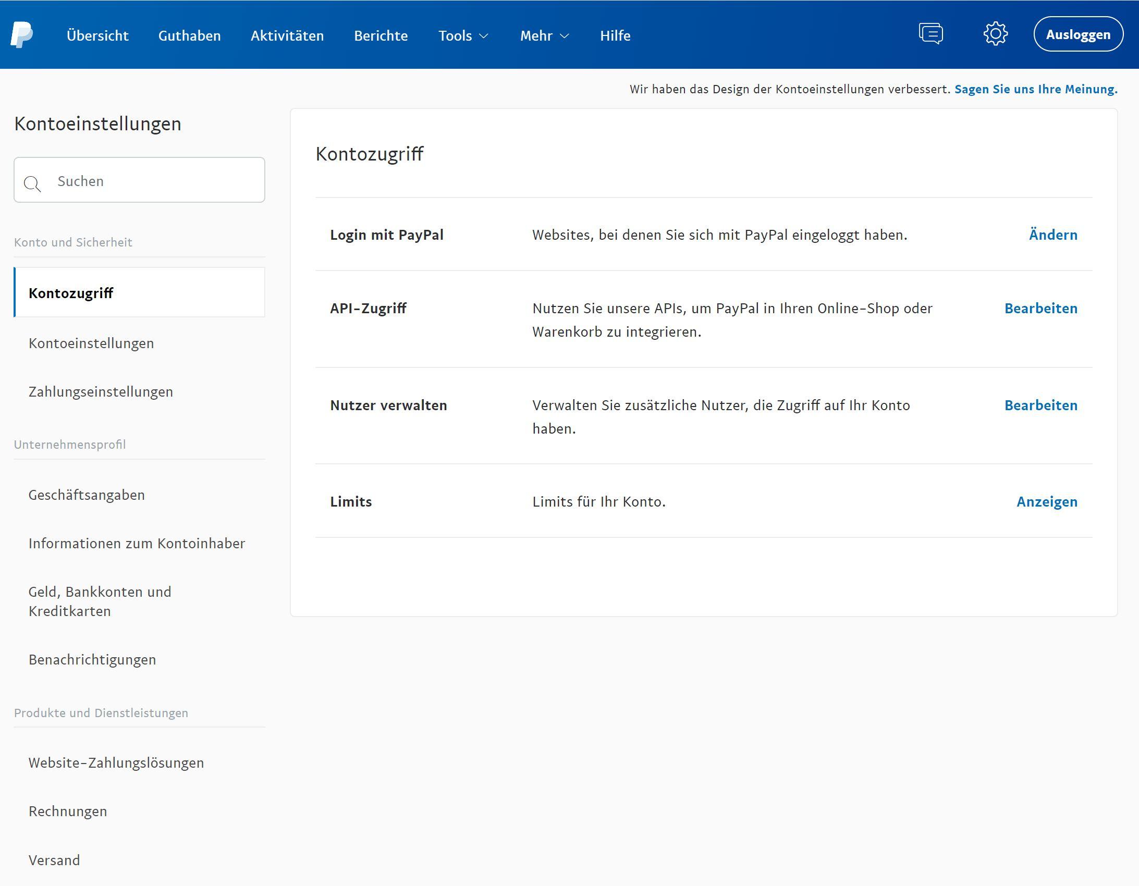Click the Ausloggen button
This screenshot has height=886, width=1139.
point(1079,34)
